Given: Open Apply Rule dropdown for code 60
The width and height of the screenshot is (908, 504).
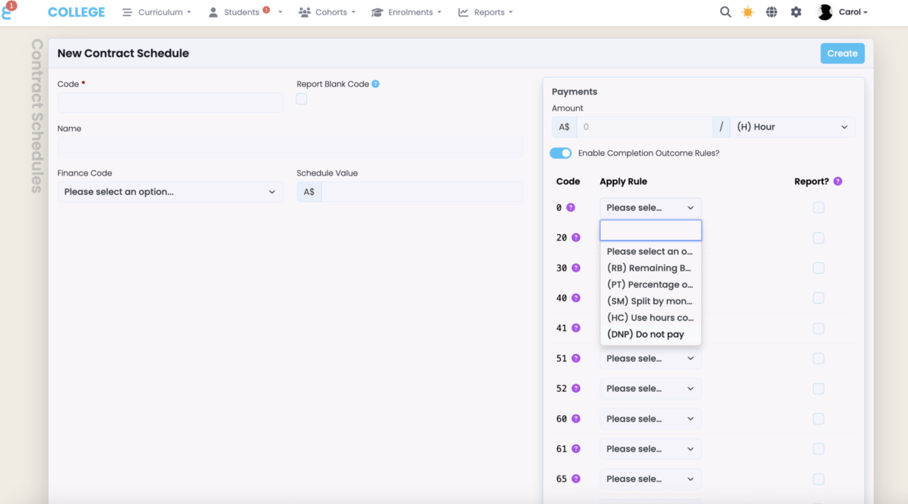Looking at the screenshot, I should tap(650, 419).
